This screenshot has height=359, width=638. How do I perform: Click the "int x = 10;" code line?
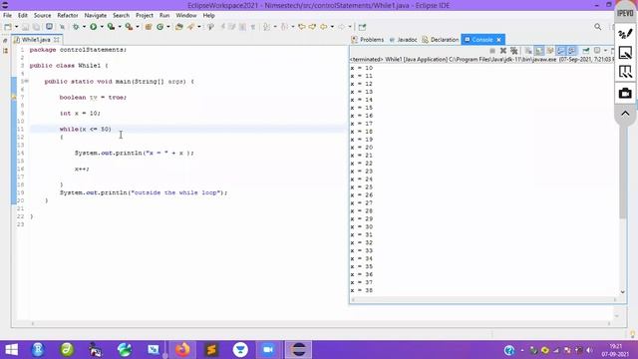80,113
